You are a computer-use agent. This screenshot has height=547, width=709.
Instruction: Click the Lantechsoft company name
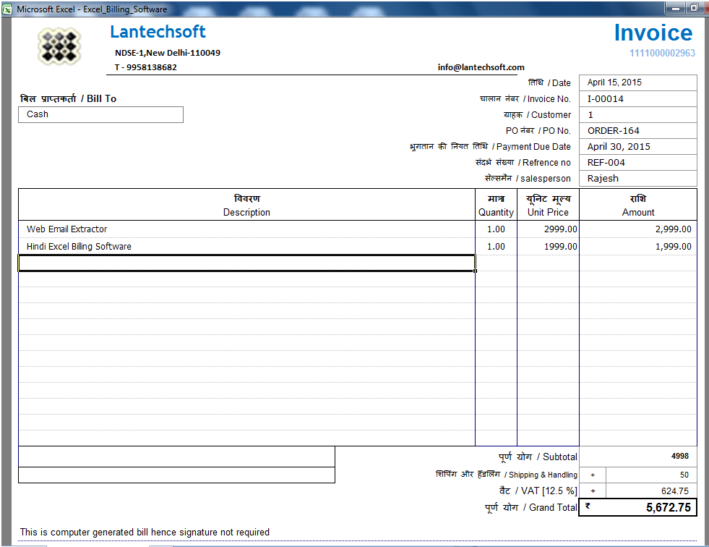[158, 32]
